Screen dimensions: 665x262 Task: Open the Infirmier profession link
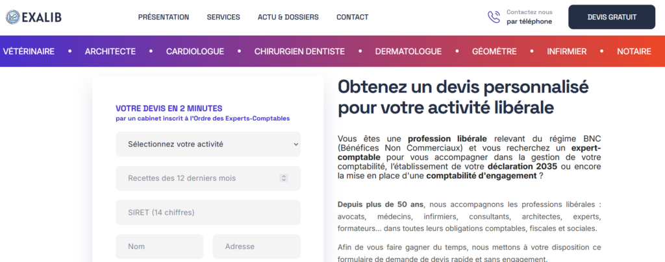[x=566, y=51]
